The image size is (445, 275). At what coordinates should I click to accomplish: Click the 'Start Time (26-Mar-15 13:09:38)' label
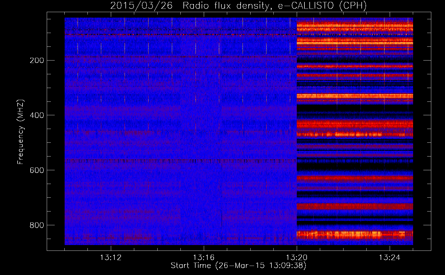tap(238, 266)
